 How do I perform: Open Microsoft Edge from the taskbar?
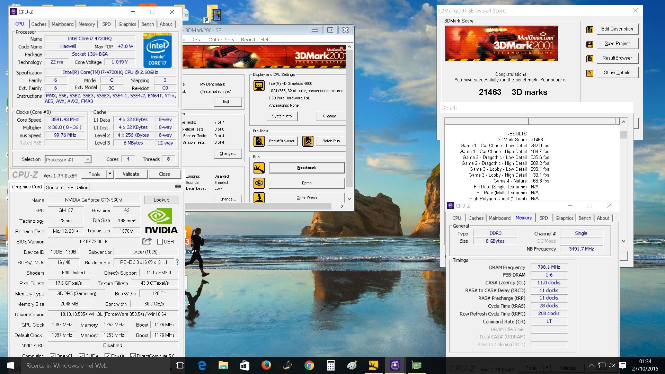point(202,365)
